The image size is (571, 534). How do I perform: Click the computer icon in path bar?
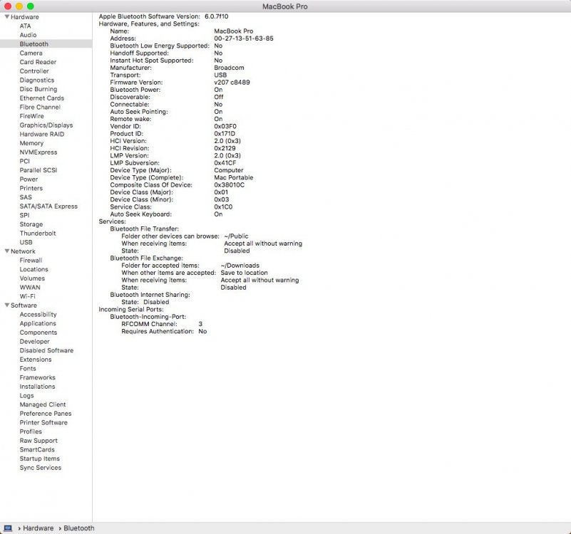[8, 528]
